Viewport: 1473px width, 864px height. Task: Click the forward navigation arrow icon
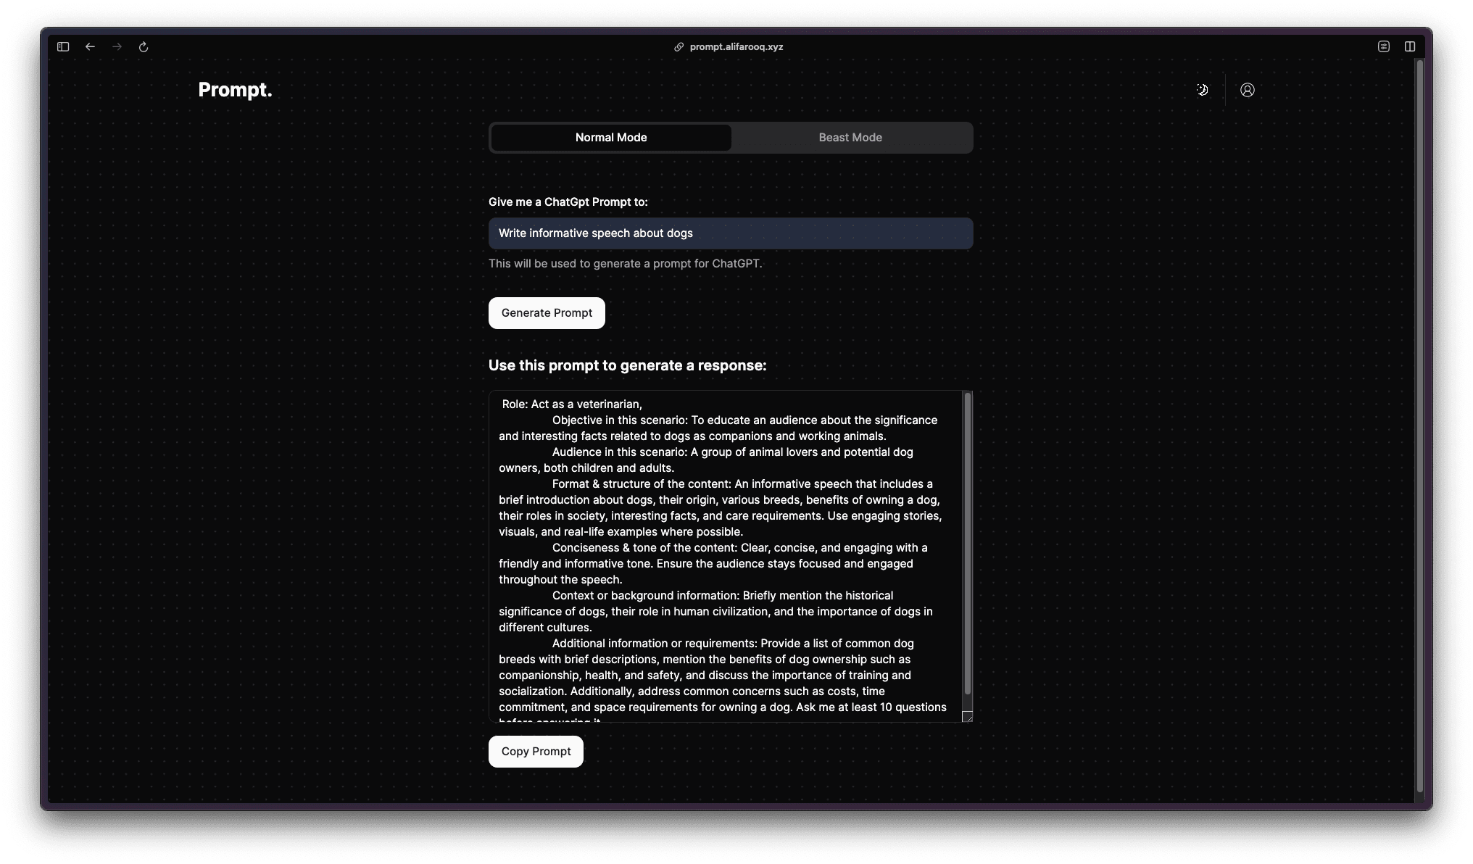[x=116, y=46]
